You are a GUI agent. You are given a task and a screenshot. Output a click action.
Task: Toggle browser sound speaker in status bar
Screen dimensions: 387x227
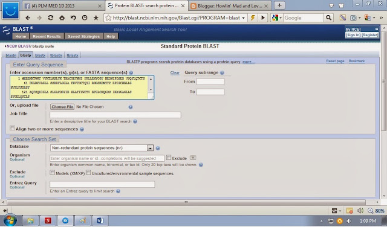pos(360,211)
